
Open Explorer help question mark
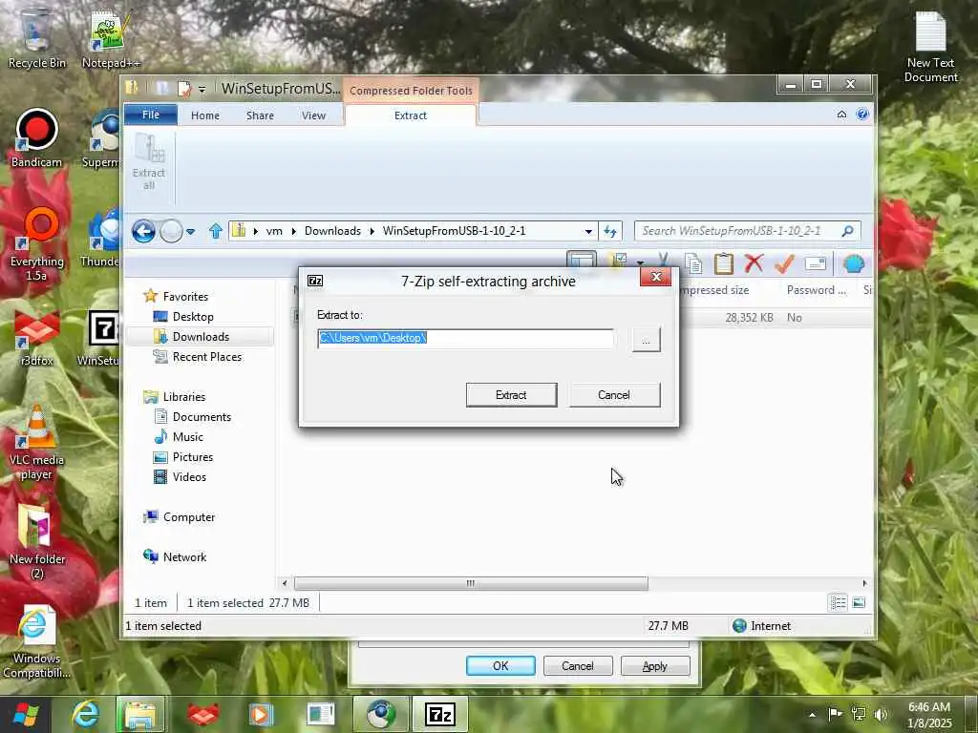862,115
